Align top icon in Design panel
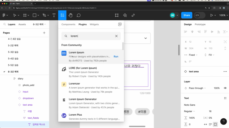 click(205, 32)
